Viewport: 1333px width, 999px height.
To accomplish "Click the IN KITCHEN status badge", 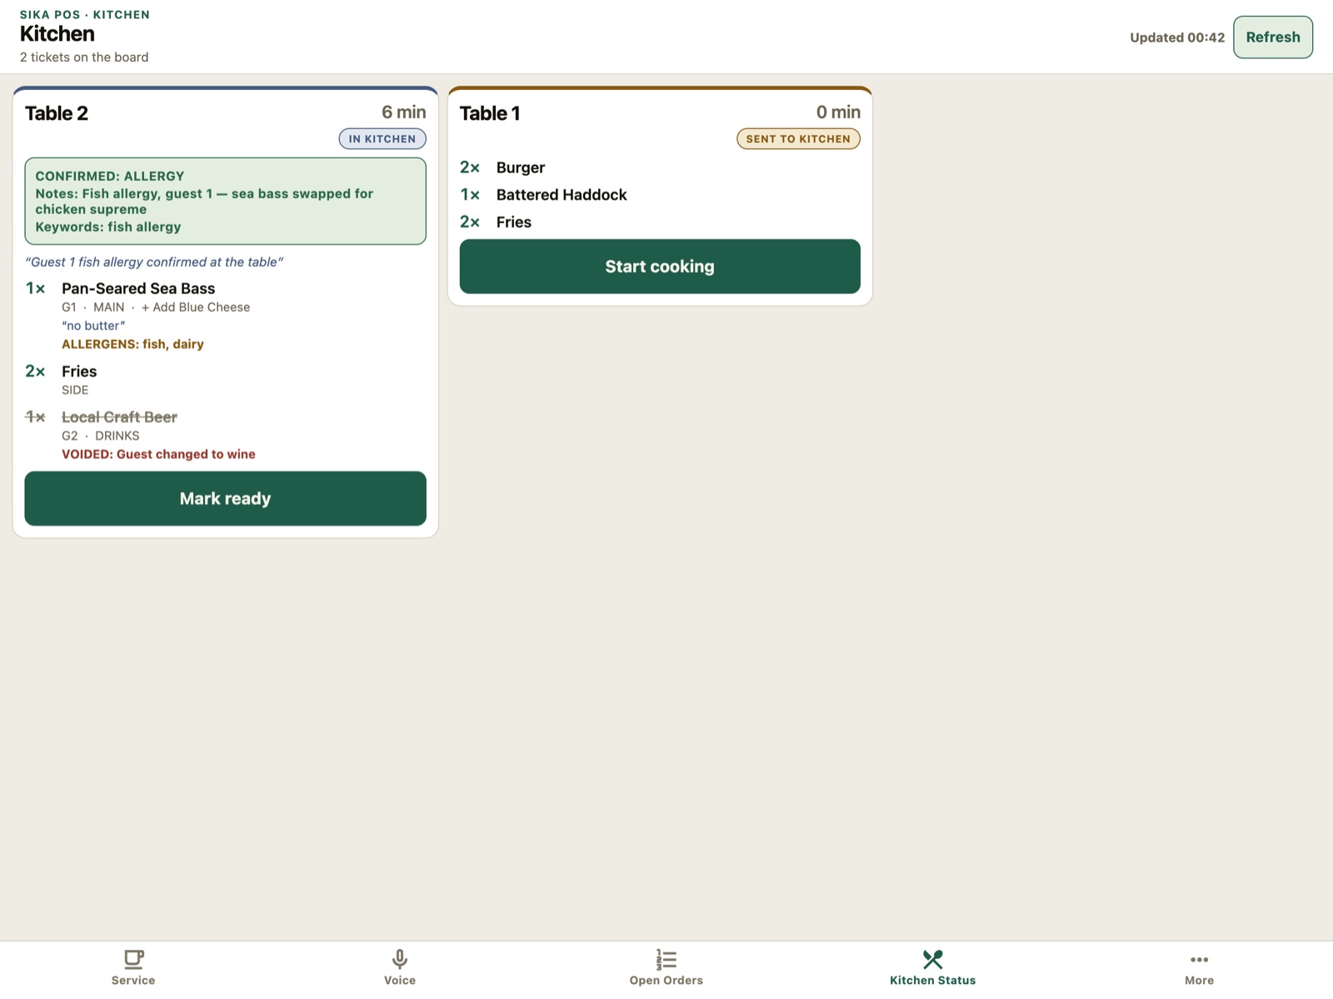I will 382,139.
